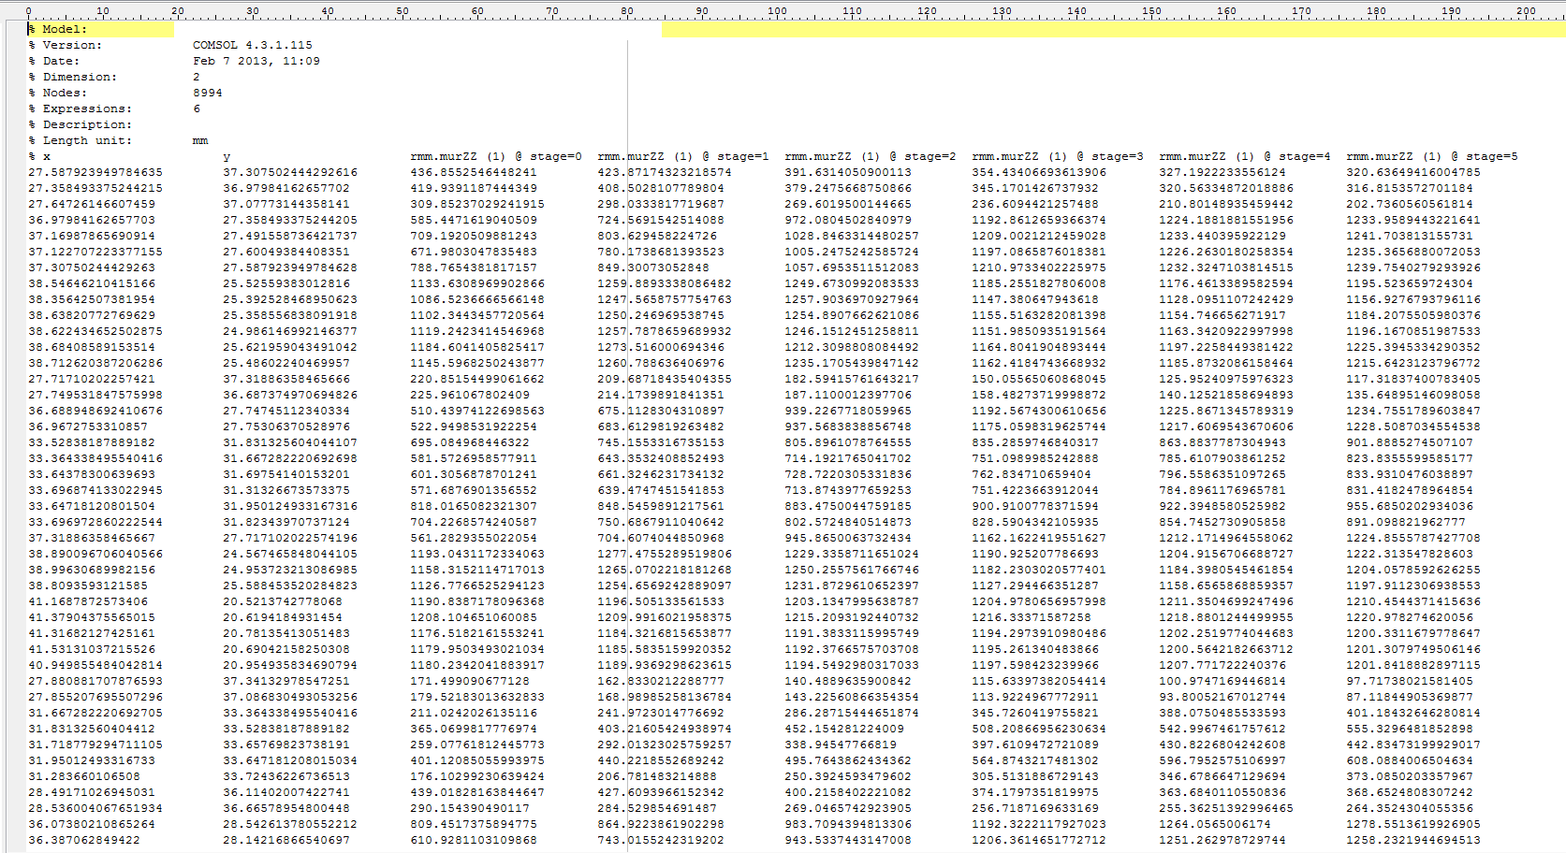The image size is (1566, 853).
Task: Click ruler mark 50
Action: [402, 11]
